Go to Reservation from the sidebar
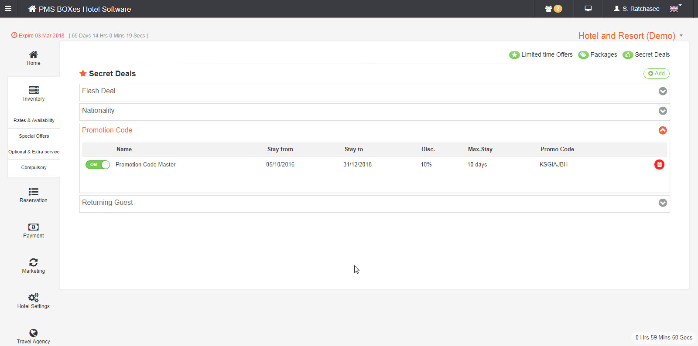 34,195
